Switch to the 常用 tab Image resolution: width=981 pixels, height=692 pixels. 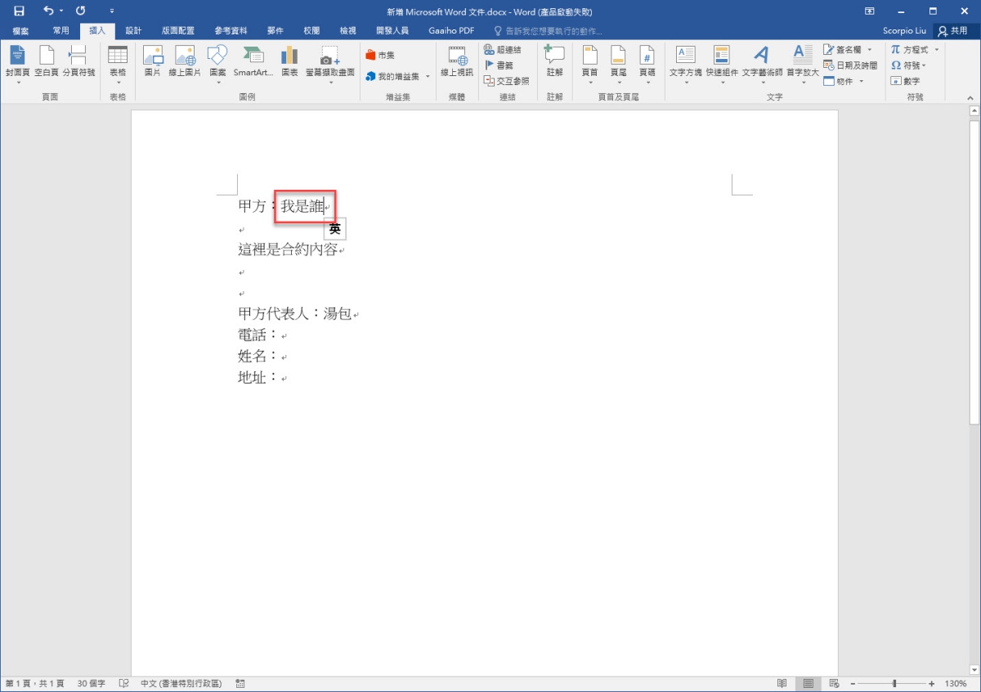pos(61,30)
